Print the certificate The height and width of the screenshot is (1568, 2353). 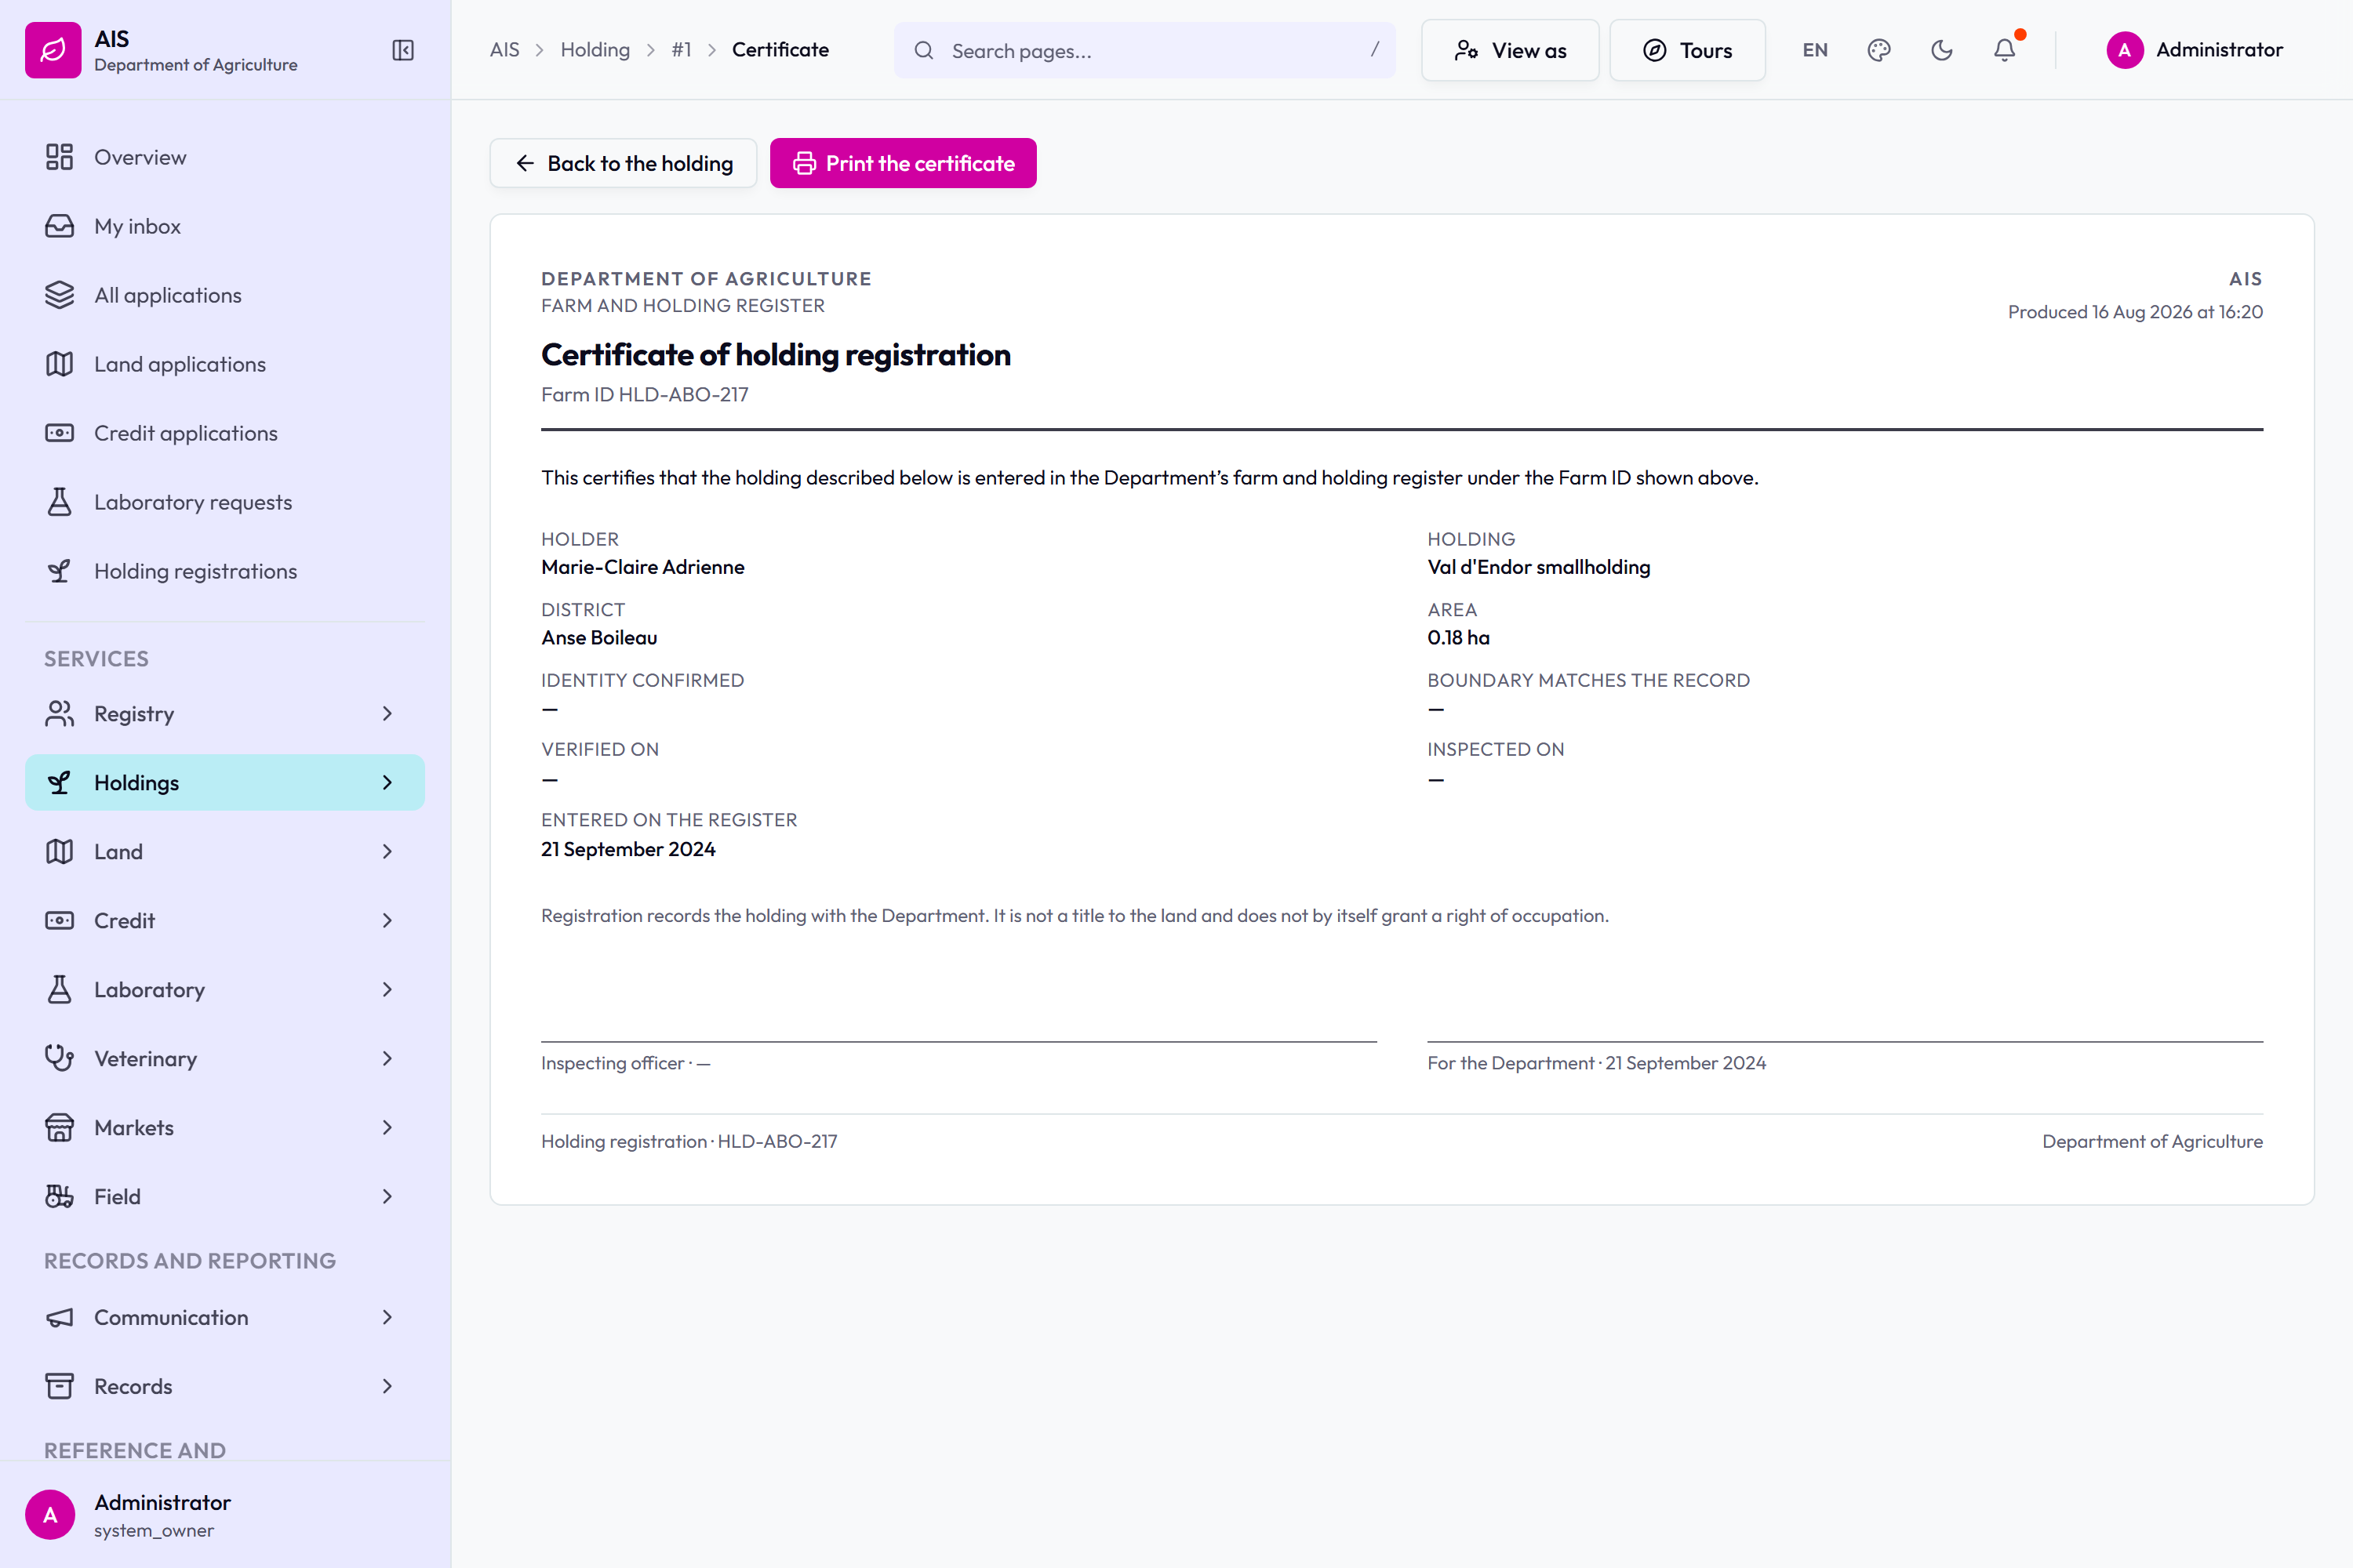coord(904,163)
